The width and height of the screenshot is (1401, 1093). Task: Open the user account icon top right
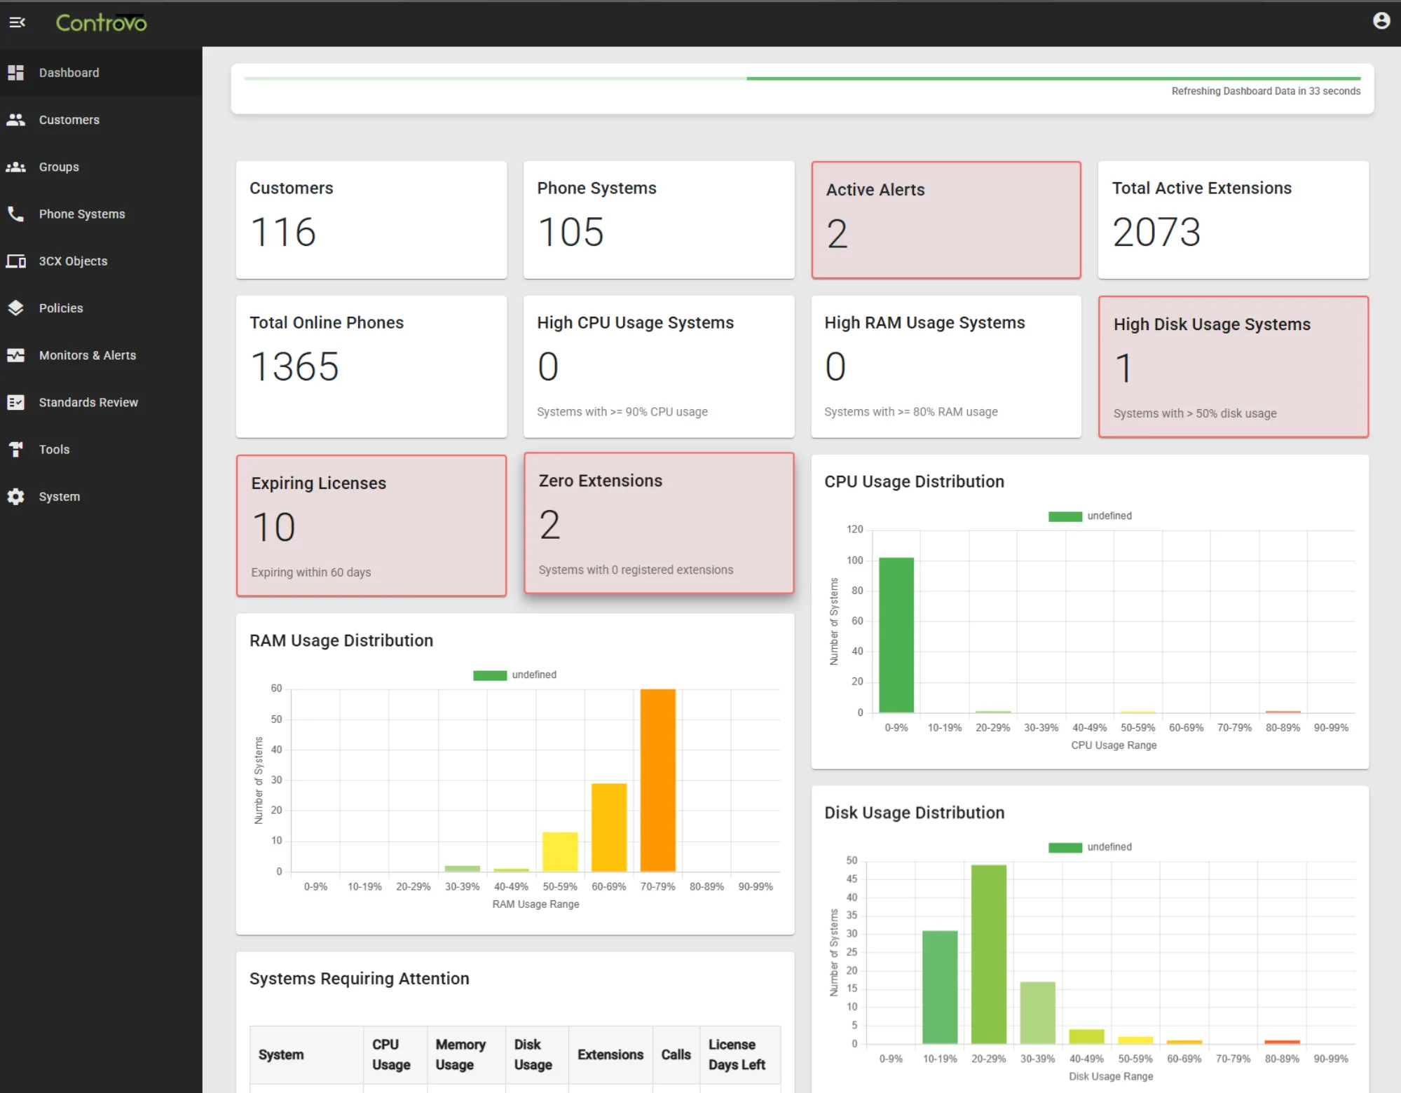pyautogui.click(x=1381, y=20)
